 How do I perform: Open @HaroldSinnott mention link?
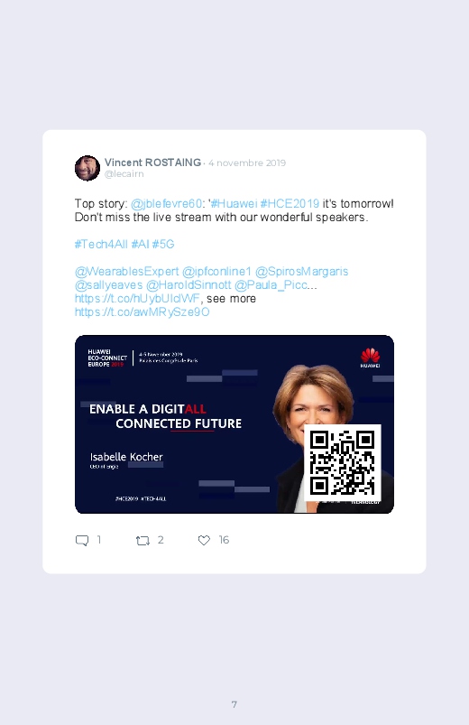point(189,284)
